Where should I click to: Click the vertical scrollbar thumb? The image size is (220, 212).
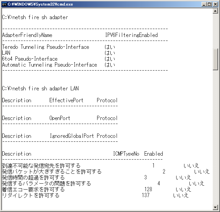[215, 59]
